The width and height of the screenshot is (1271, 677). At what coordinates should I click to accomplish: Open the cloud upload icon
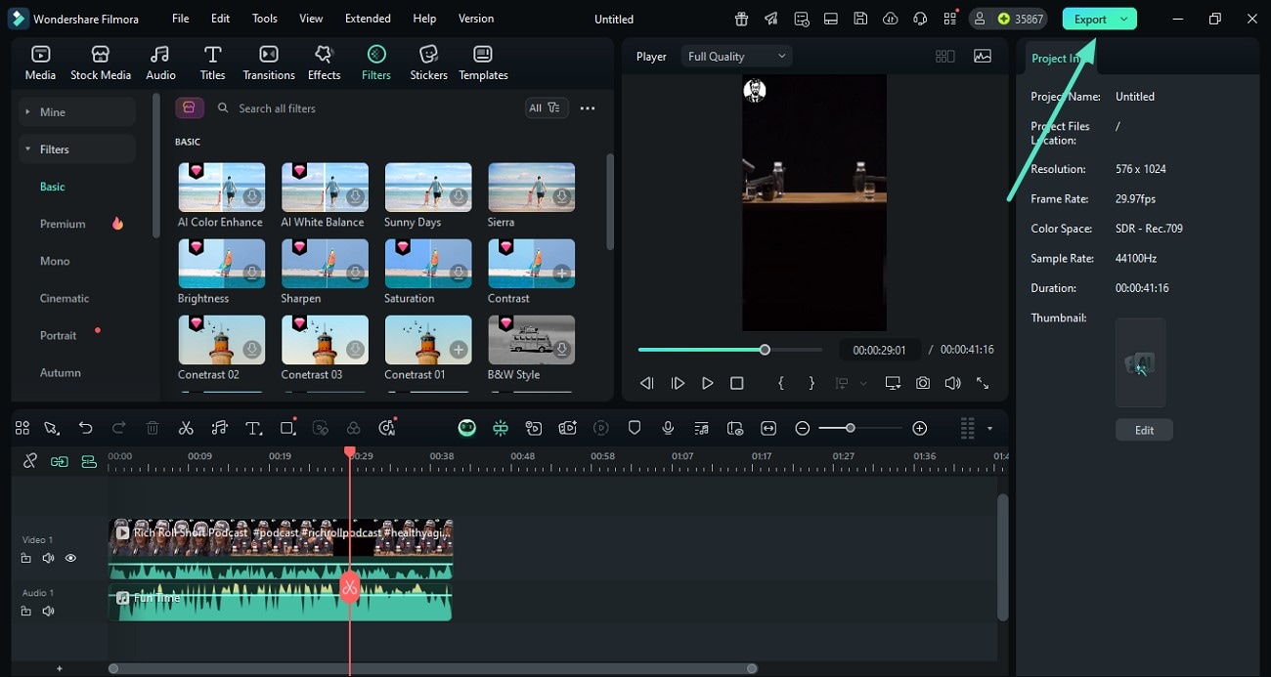(x=890, y=19)
